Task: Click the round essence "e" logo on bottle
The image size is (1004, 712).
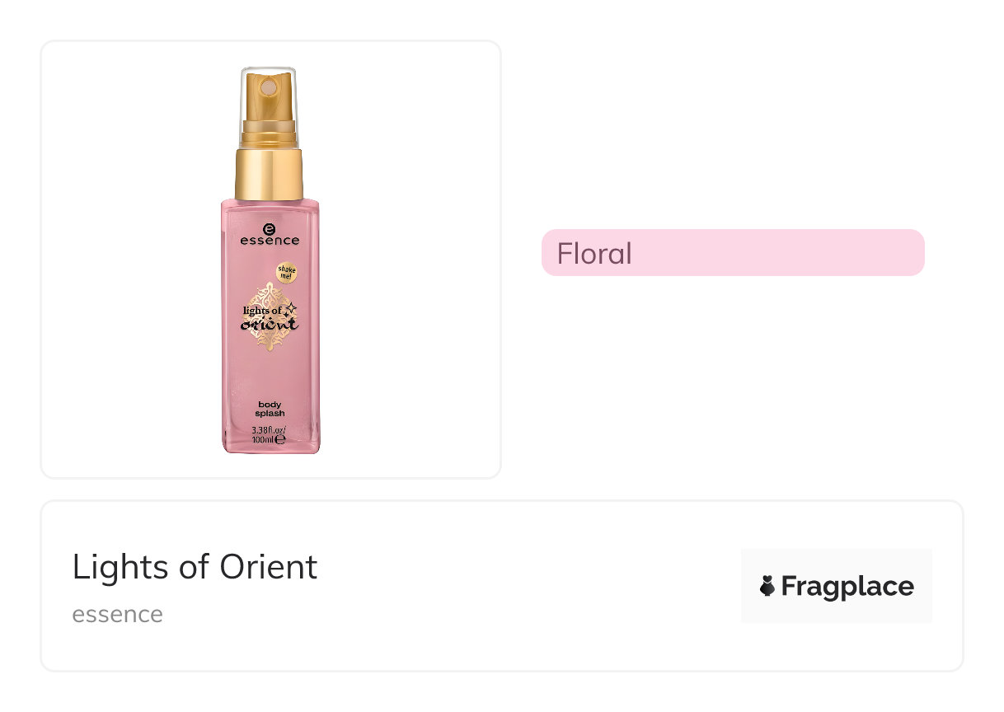Action: click(270, 228)
